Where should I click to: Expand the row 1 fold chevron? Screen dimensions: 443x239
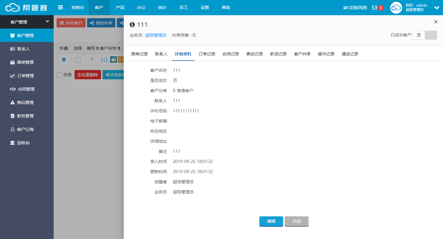pyautogui.click(x=64, y=60)
